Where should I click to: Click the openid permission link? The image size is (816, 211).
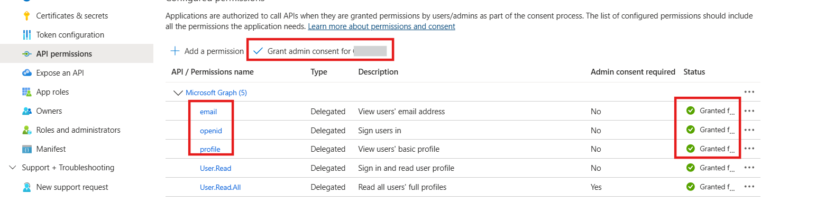(x=210, y=130)
